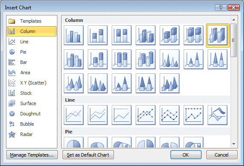Choose the Stacked Pyramid chart
The width and height of the screenshot is (244, 166).
[122, 83]
